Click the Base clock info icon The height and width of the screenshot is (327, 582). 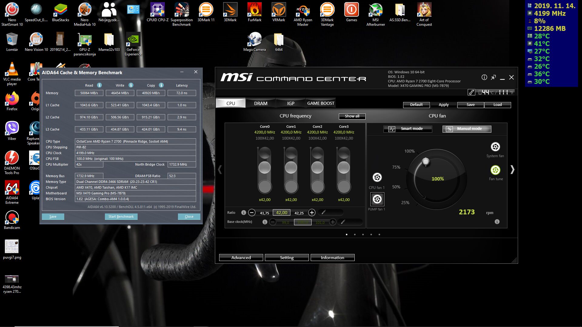click(265, 222)
